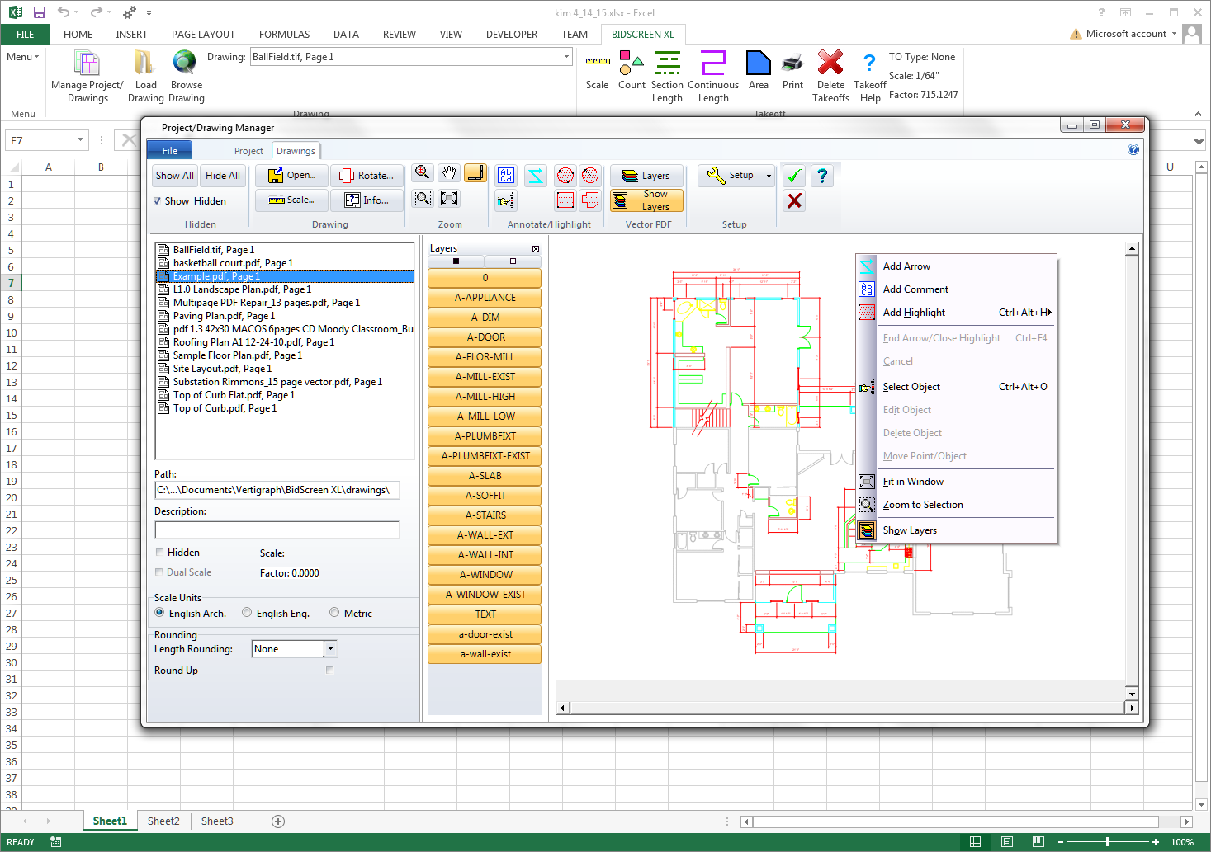
Task: Click the Open... drawing button
Action: click(x=292, y=176)
